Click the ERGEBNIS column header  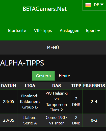coord(94,86)
